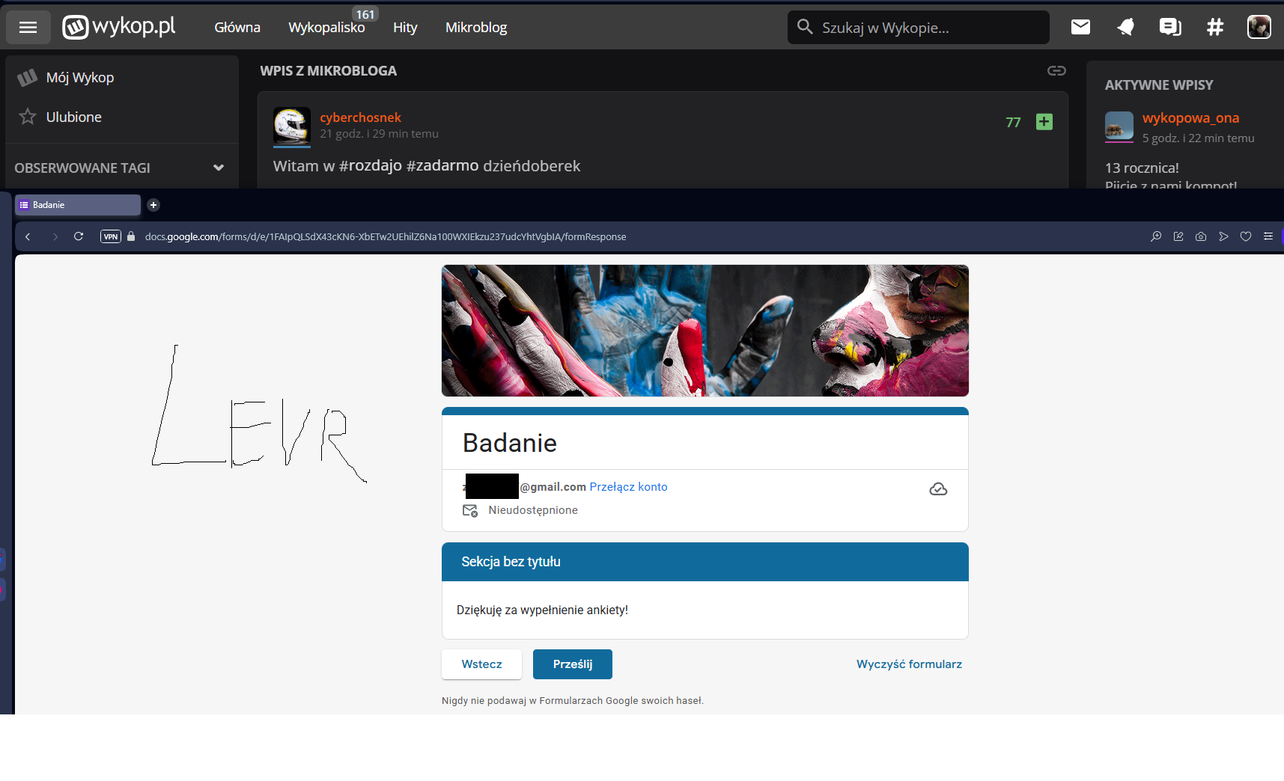Open the hashtag notifications icon
Screen dimensions: 1284x781
(x=1214, y=28)
